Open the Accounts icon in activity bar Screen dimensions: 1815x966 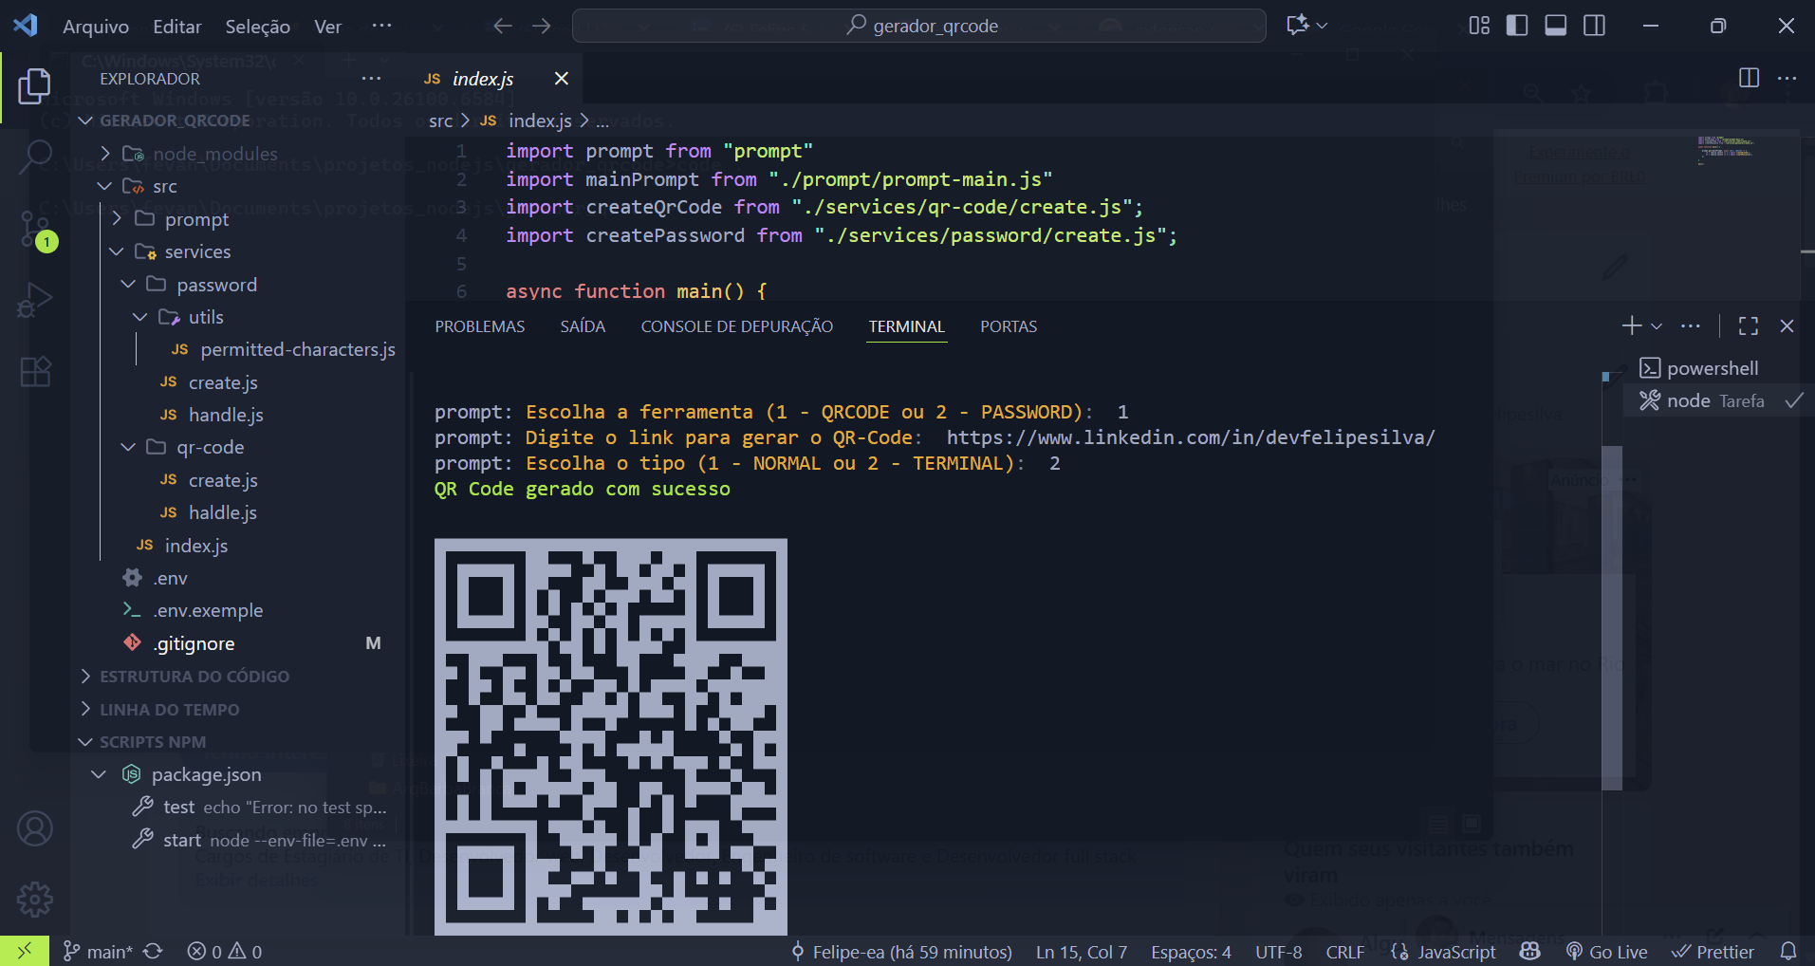click(x=35, y=828)
